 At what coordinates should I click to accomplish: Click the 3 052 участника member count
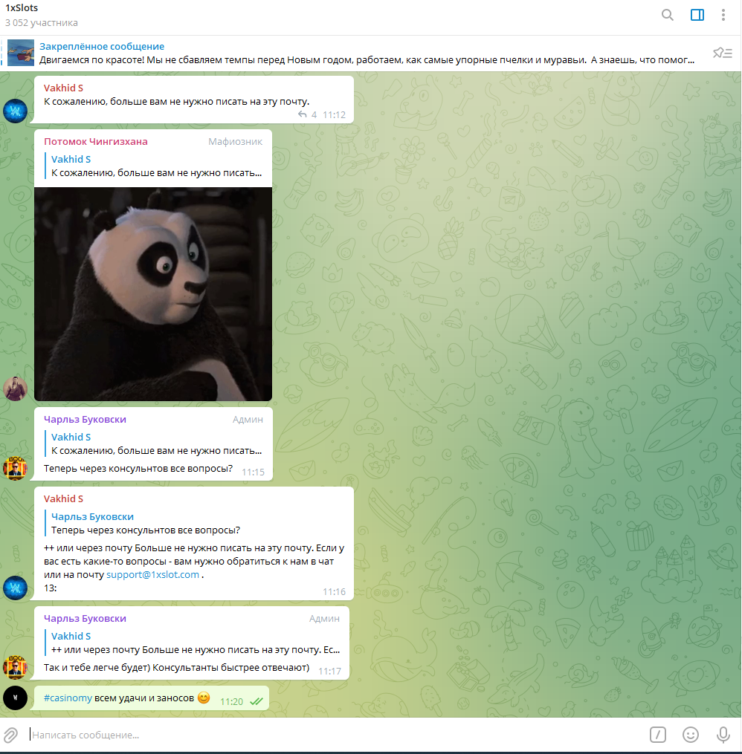(x=42, y=22)
